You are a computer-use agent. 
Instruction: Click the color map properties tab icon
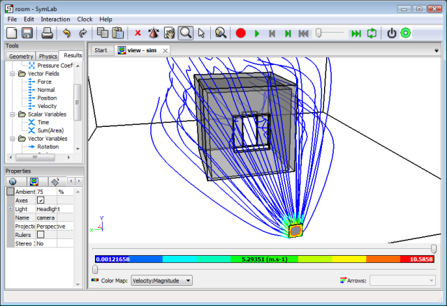point(34,181)
